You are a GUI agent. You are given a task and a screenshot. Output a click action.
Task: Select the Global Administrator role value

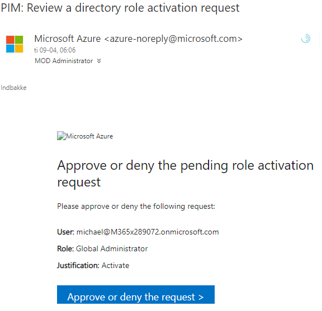point(112,248)
